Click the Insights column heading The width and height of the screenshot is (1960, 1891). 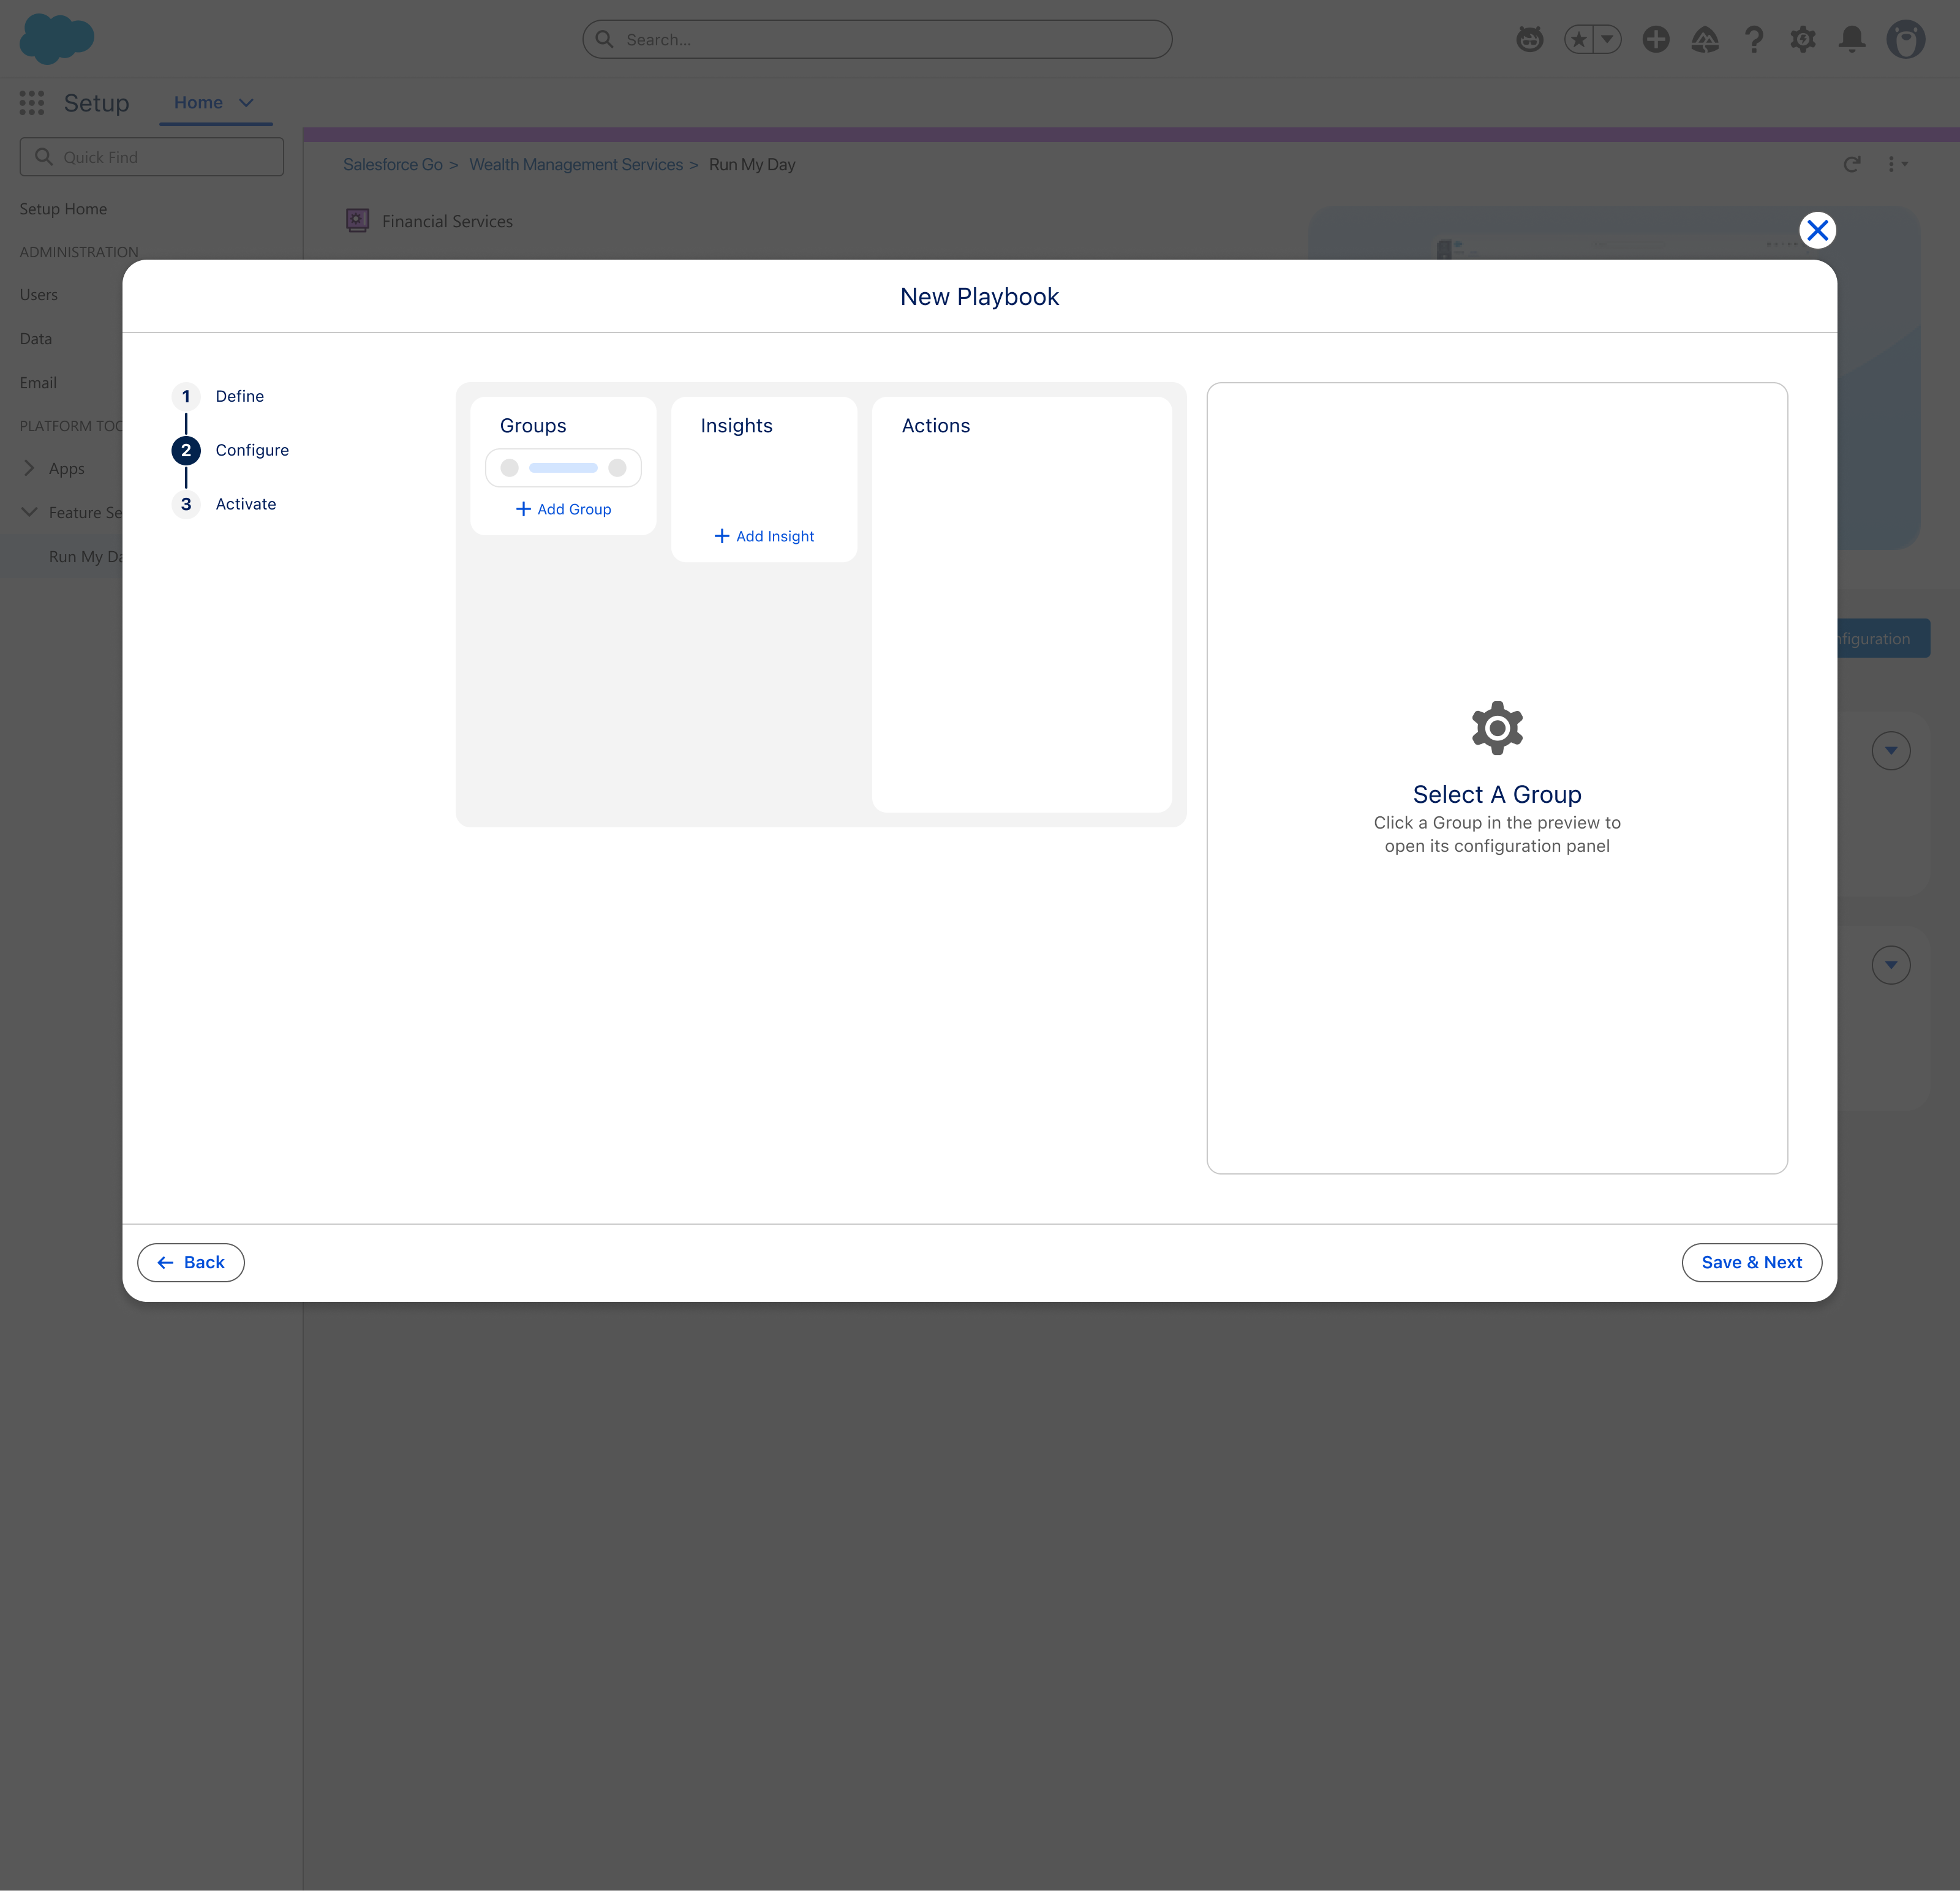point(736,425)
